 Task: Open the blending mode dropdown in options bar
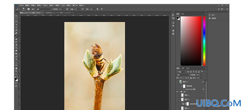(x=43, y=9)
